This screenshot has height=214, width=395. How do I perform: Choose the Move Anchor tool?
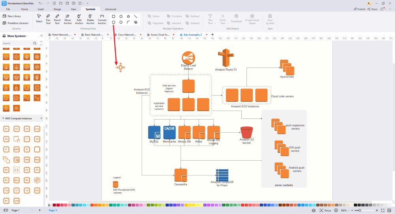tap(68, 19)
